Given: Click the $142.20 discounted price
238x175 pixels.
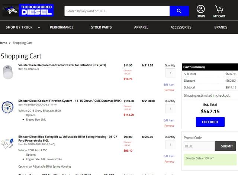Looking at the screenshot, I should pyautogui.click(x=129, y=115).
